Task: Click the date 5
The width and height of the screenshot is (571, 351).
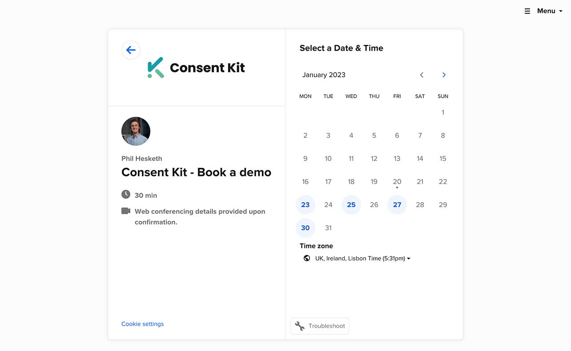Action: tap(374, 136)
